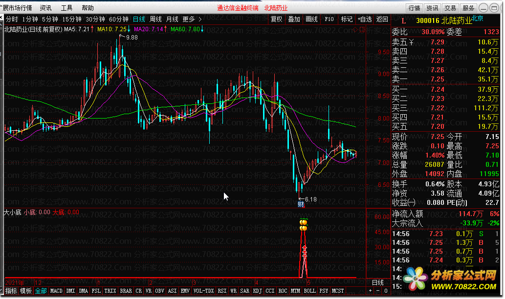Switch to 周线 weekly chart
Image resolution: width=505 pixels, height=299 pixels.
click(x=156, y=20)
